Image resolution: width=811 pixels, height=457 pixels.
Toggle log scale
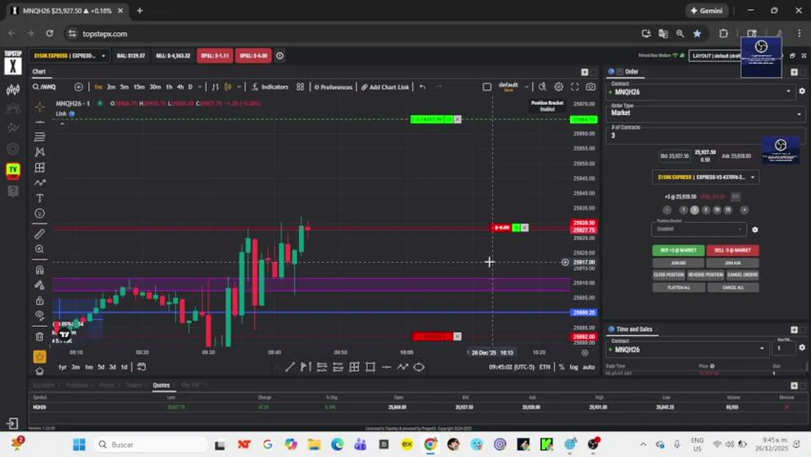574,367
